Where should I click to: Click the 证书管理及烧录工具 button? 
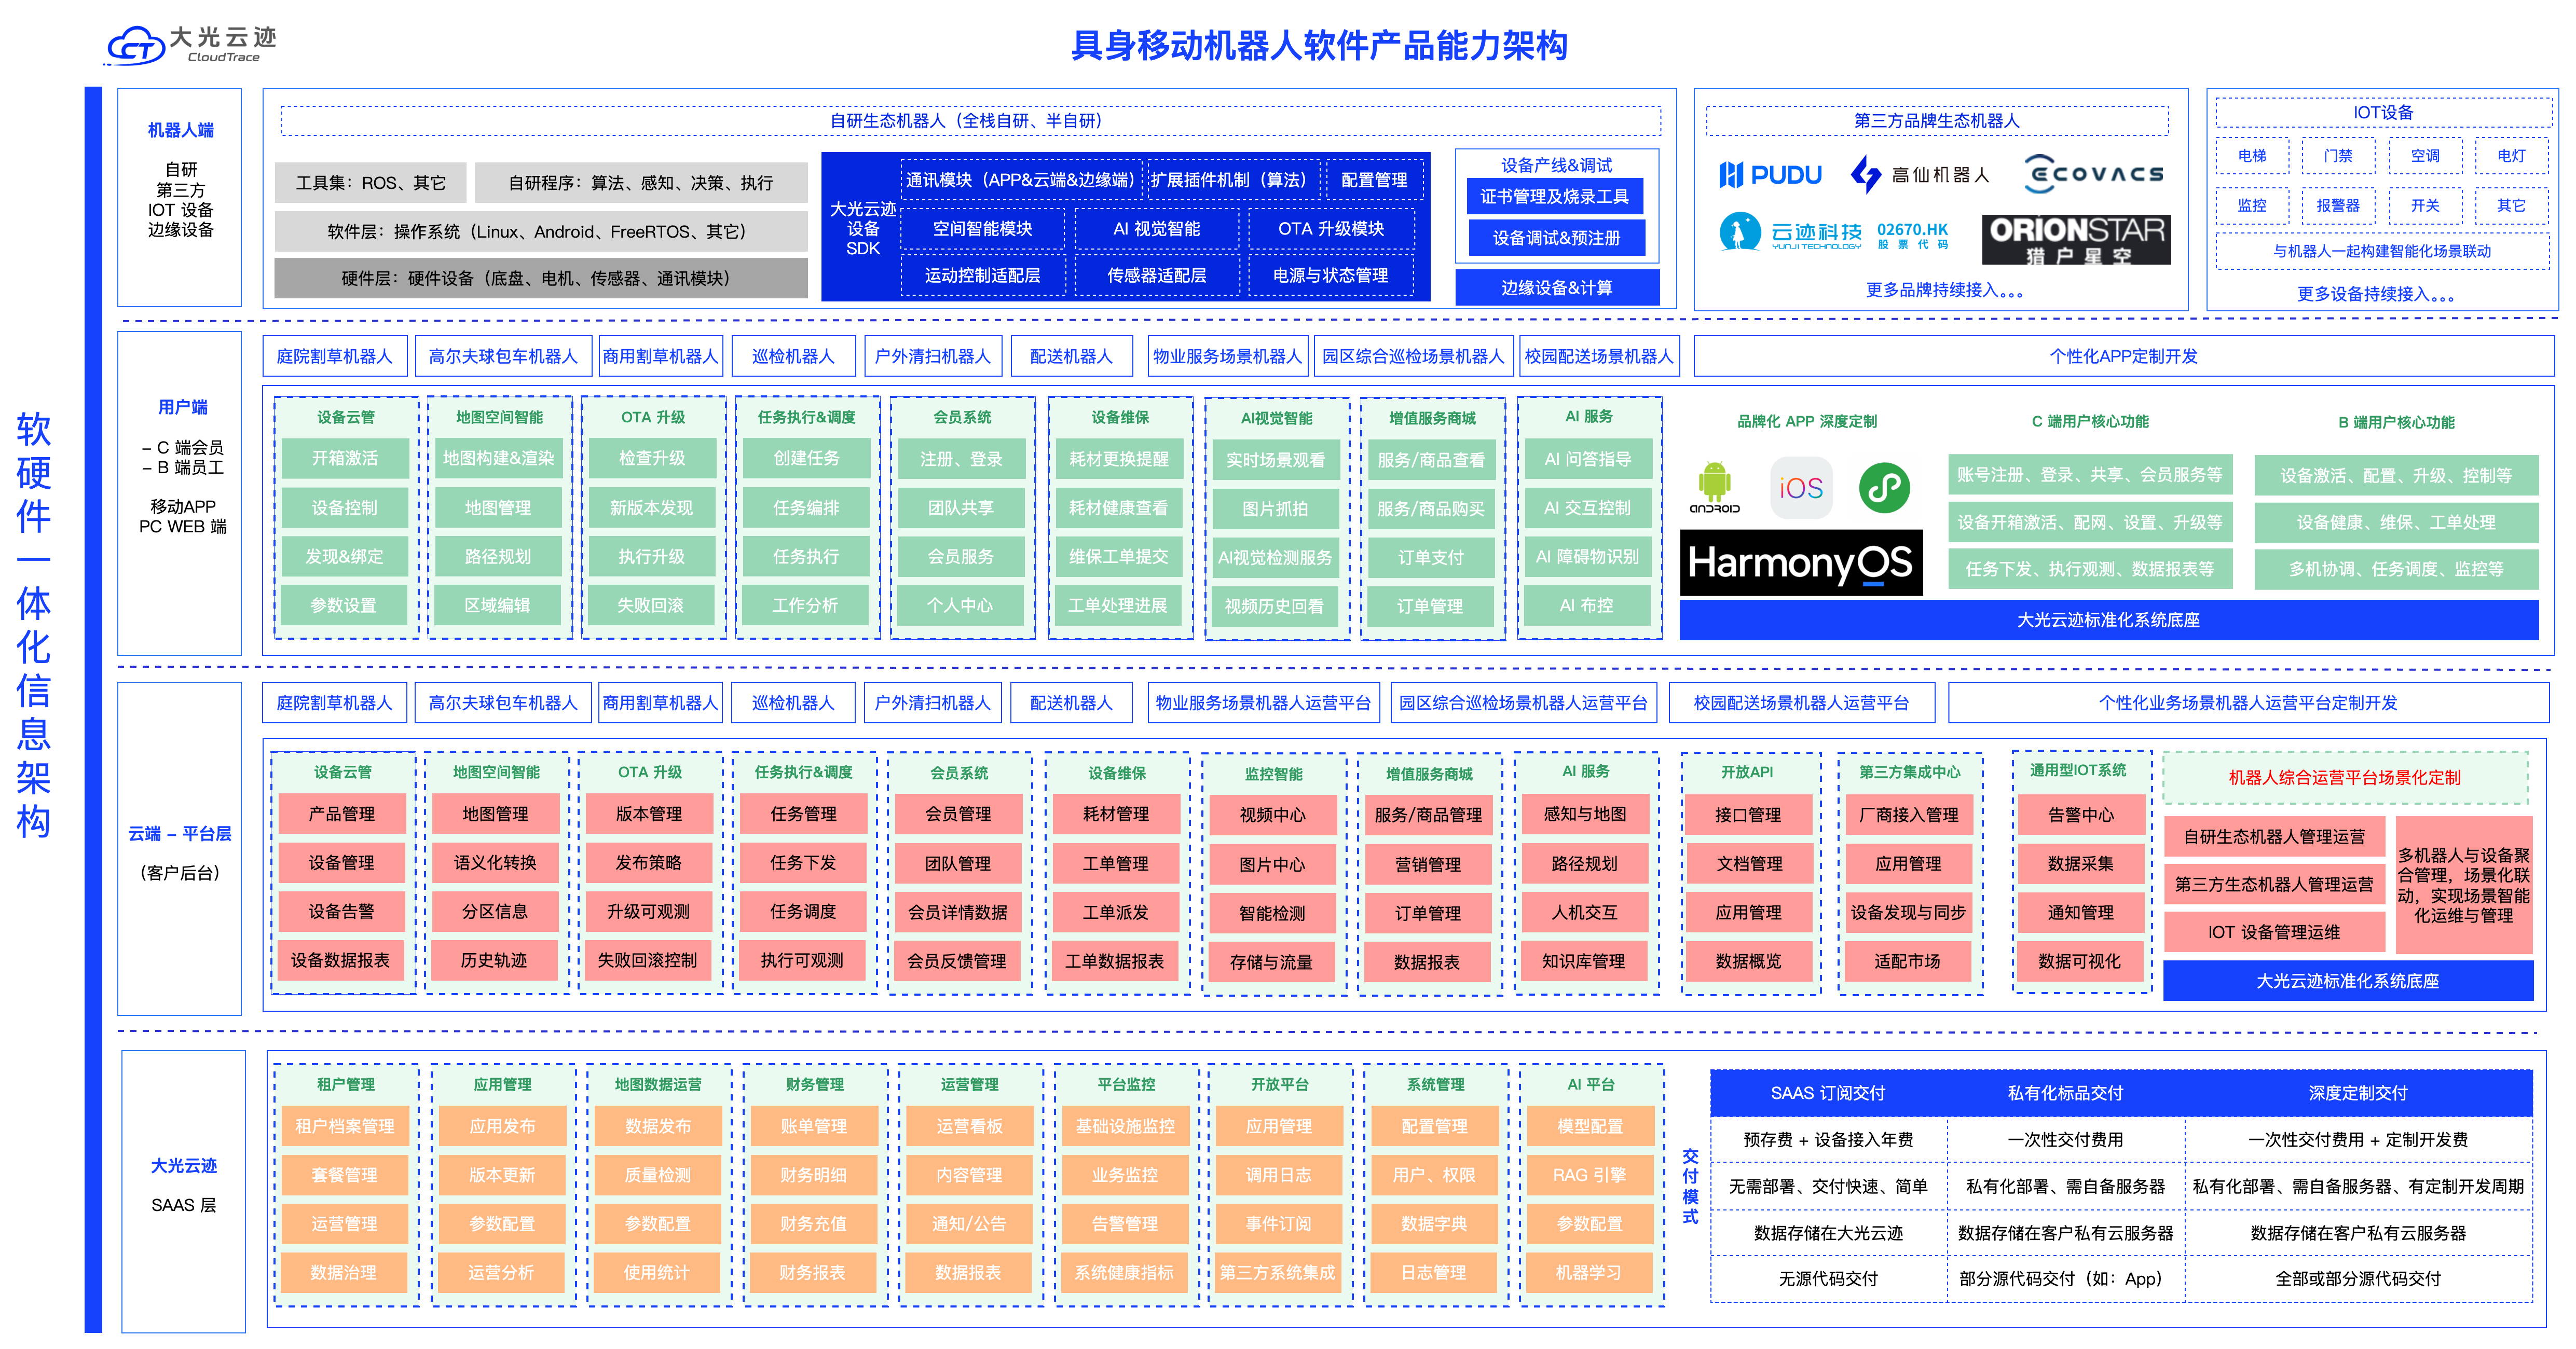point(1554,197)
